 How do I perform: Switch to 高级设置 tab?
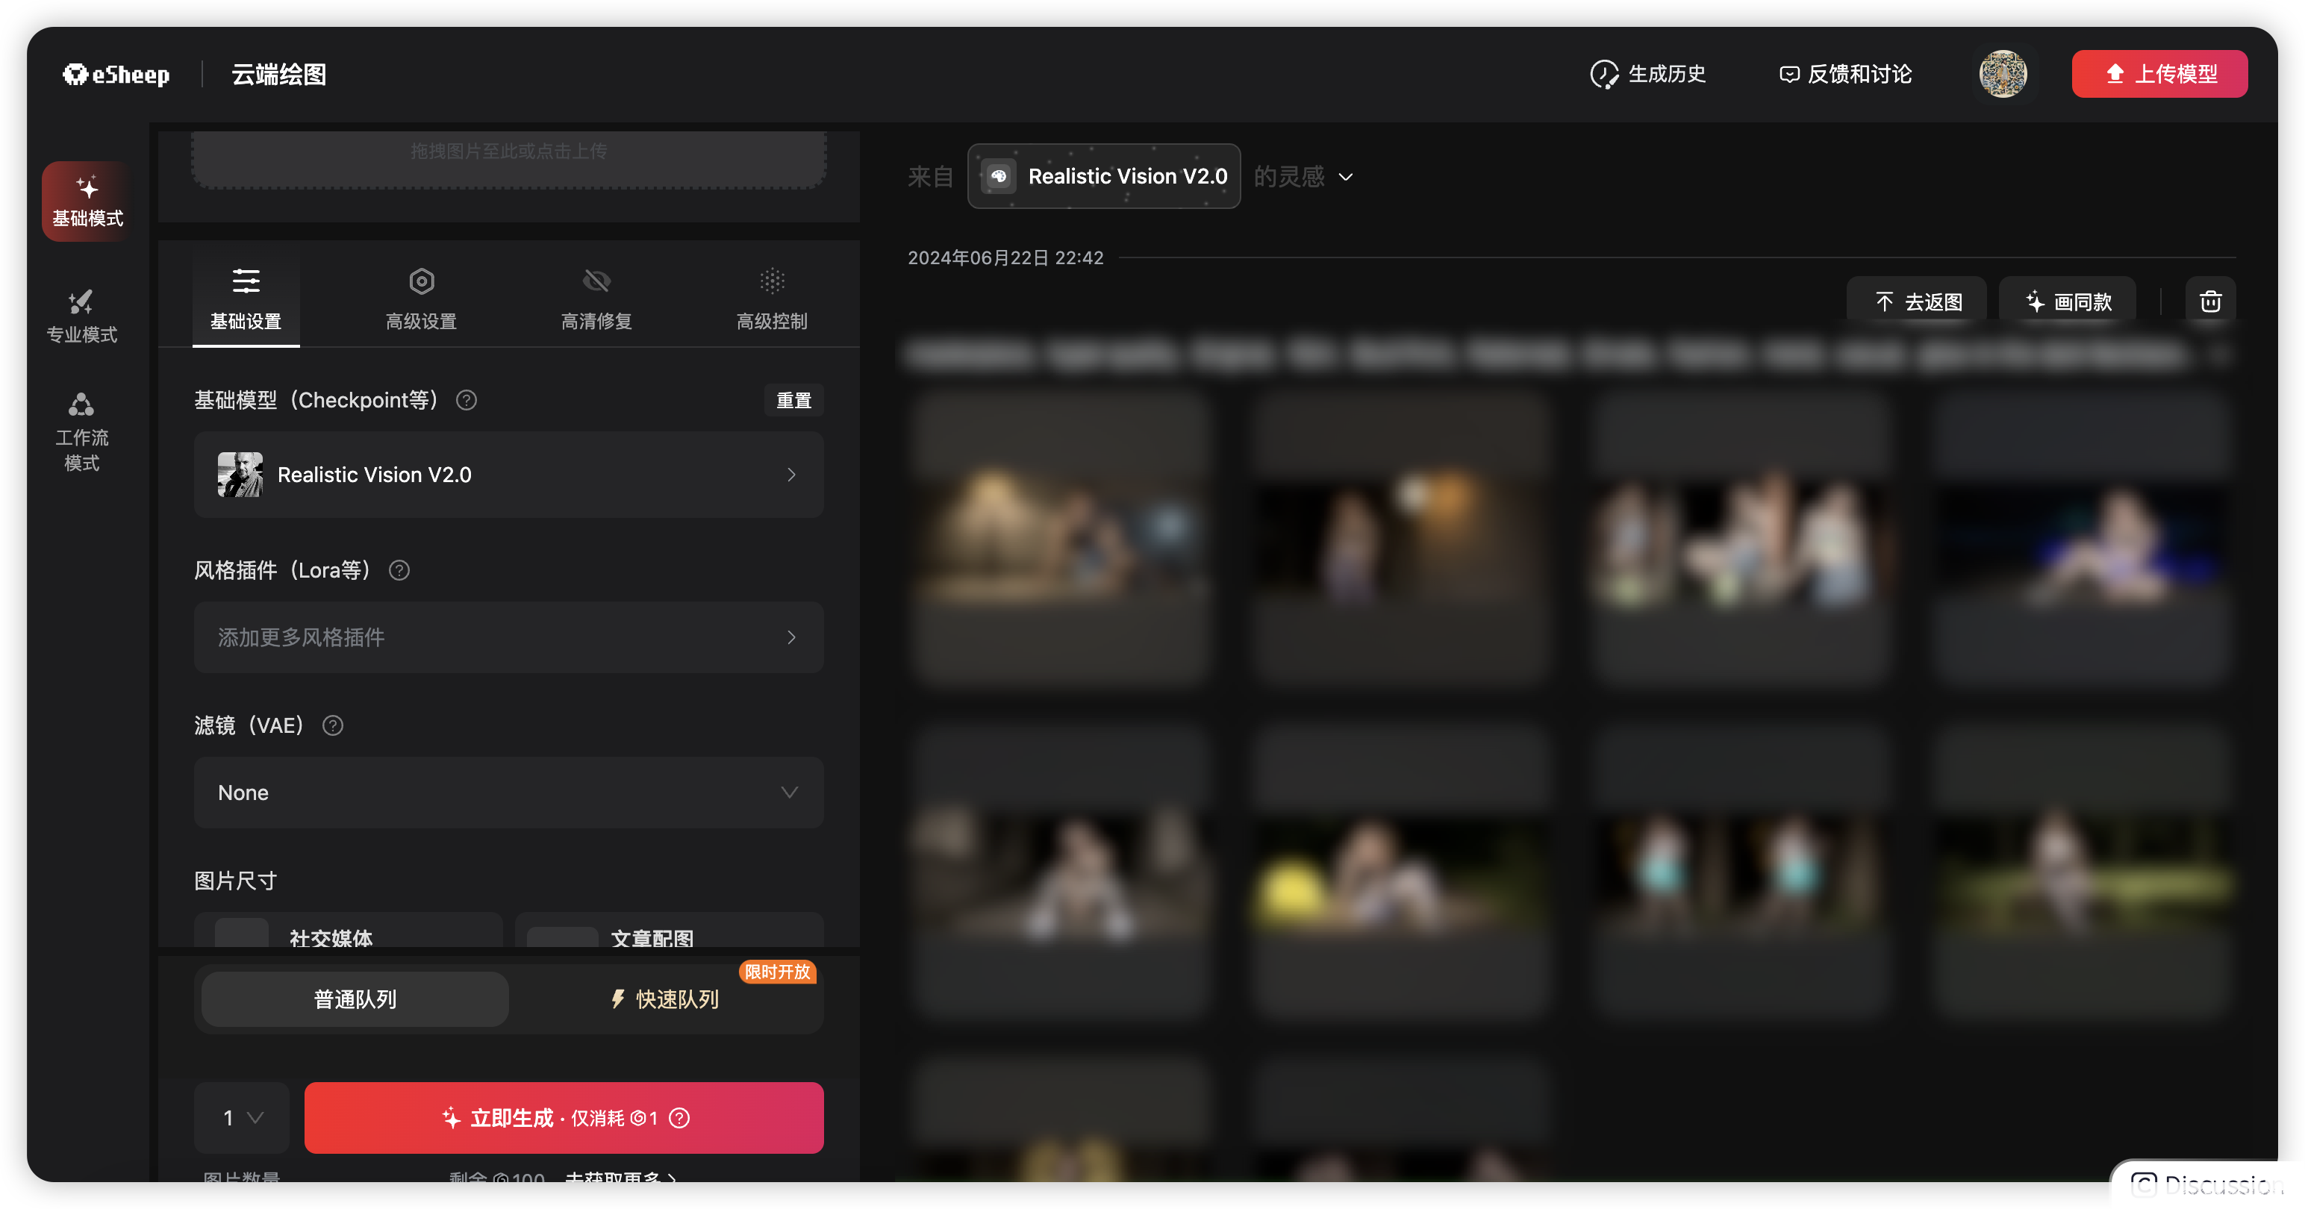coord(422,299)
